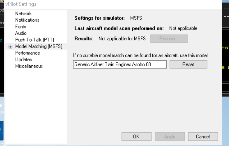Click the "Last aircraft model scan" label
229x146 pixels.
[119, 28]
